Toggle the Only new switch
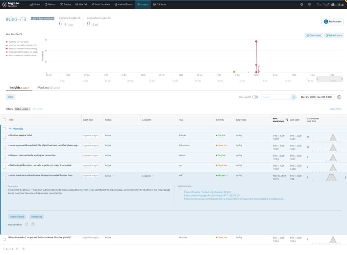 (255, 97)
